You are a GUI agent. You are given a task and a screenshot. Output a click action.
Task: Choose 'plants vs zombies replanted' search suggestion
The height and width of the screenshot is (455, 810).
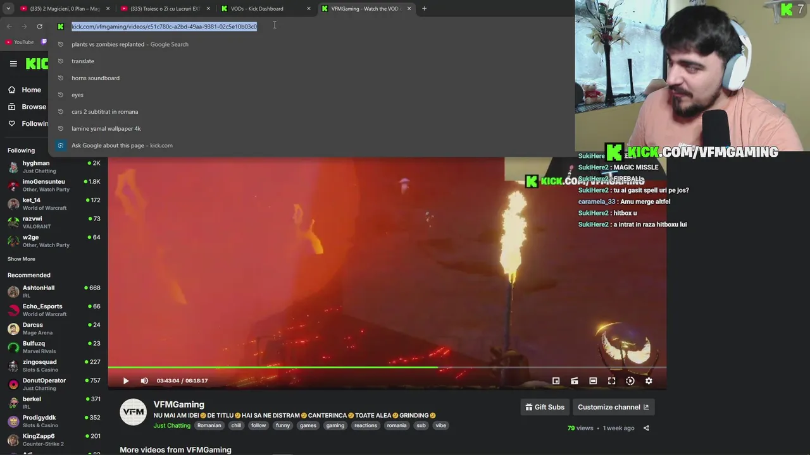click(311, 44)
